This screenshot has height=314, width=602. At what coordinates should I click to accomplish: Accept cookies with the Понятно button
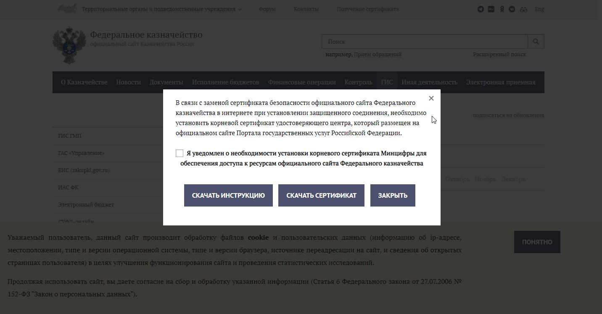pos(537,242)
